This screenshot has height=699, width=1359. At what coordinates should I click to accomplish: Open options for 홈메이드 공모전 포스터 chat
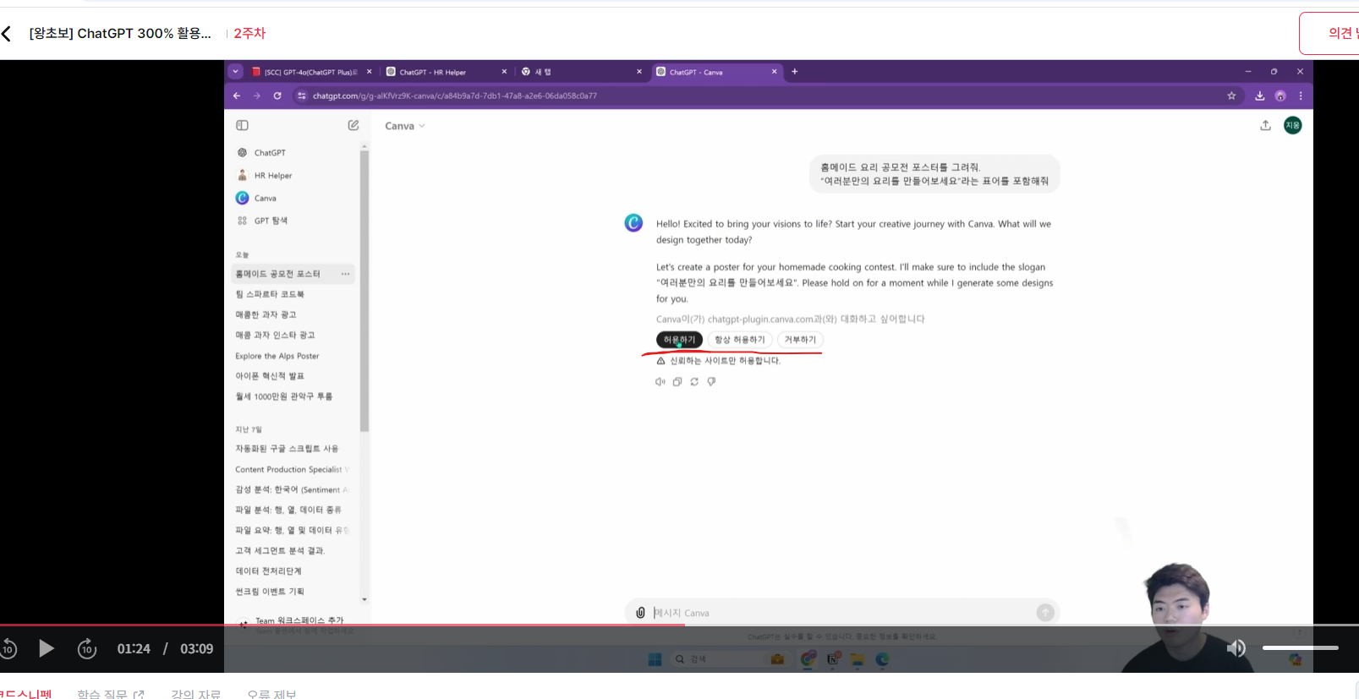[x=345, y=274]
